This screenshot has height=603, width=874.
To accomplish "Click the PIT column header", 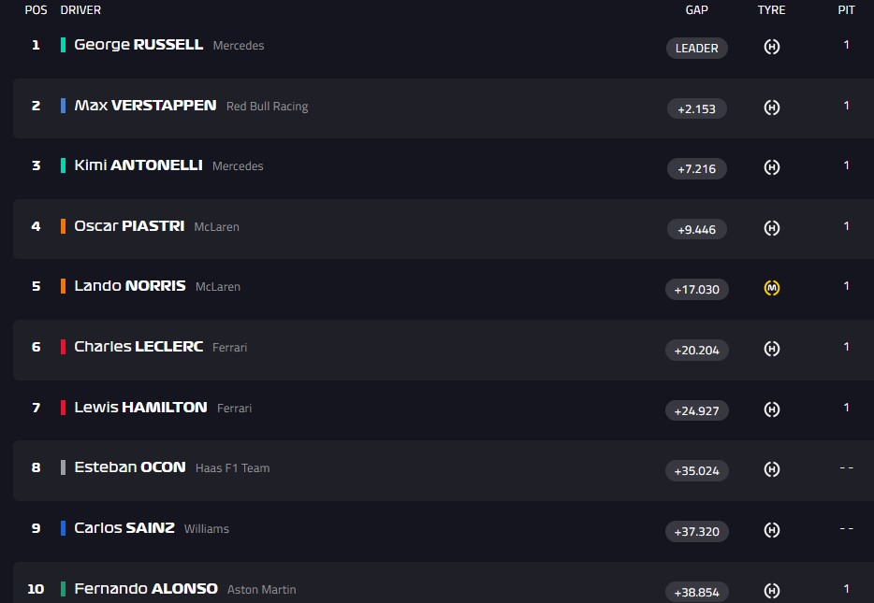I will point(846,10).
